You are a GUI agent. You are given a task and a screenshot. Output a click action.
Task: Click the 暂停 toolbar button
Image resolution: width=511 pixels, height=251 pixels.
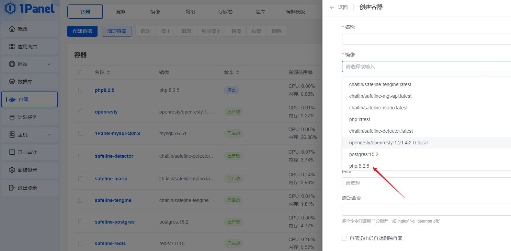click(236, 31)
